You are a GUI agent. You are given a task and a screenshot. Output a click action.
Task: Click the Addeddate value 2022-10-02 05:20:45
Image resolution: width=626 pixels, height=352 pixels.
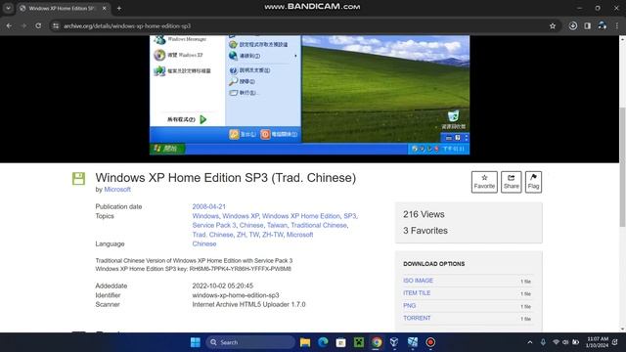[223, 286]
